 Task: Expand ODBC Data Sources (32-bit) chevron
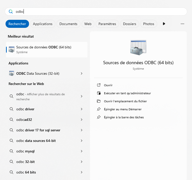82,73
